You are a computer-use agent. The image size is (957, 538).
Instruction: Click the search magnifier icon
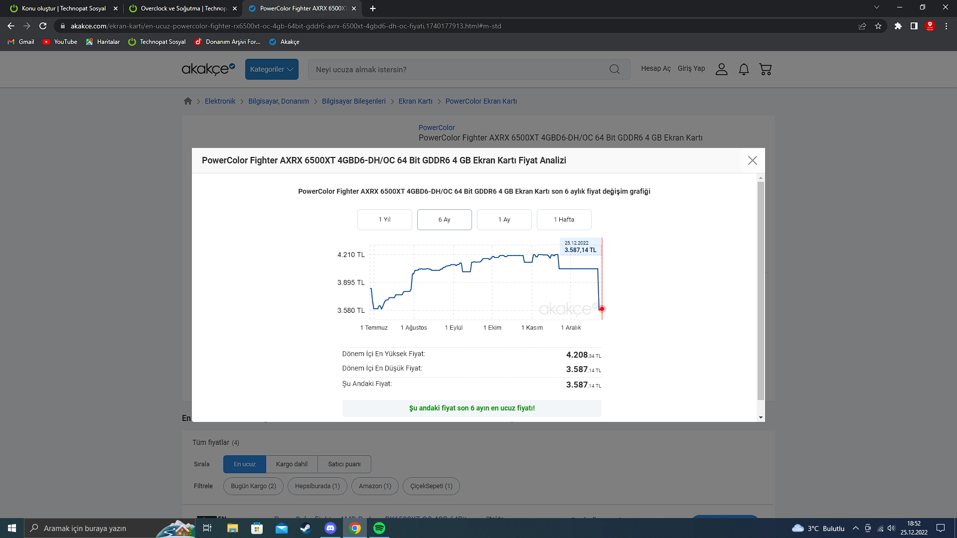(615, 69)
